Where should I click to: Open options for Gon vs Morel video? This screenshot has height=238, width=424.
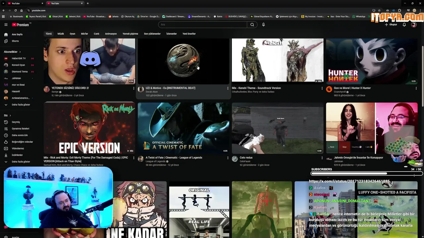click(x=416, y=88)
